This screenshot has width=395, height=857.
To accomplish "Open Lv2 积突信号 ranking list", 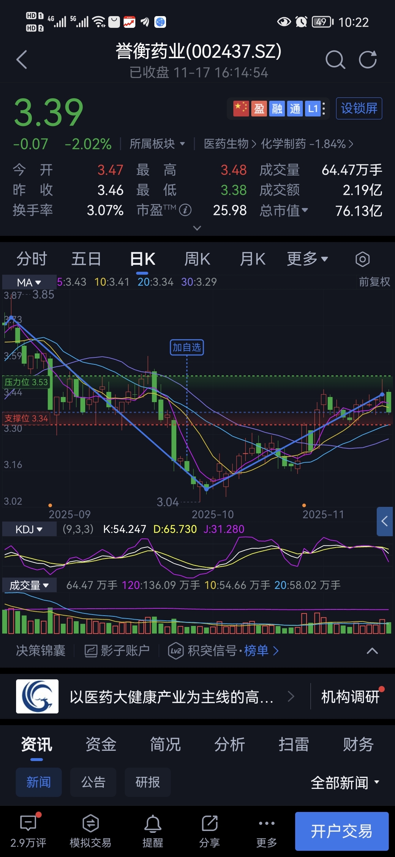I will 223,651.
